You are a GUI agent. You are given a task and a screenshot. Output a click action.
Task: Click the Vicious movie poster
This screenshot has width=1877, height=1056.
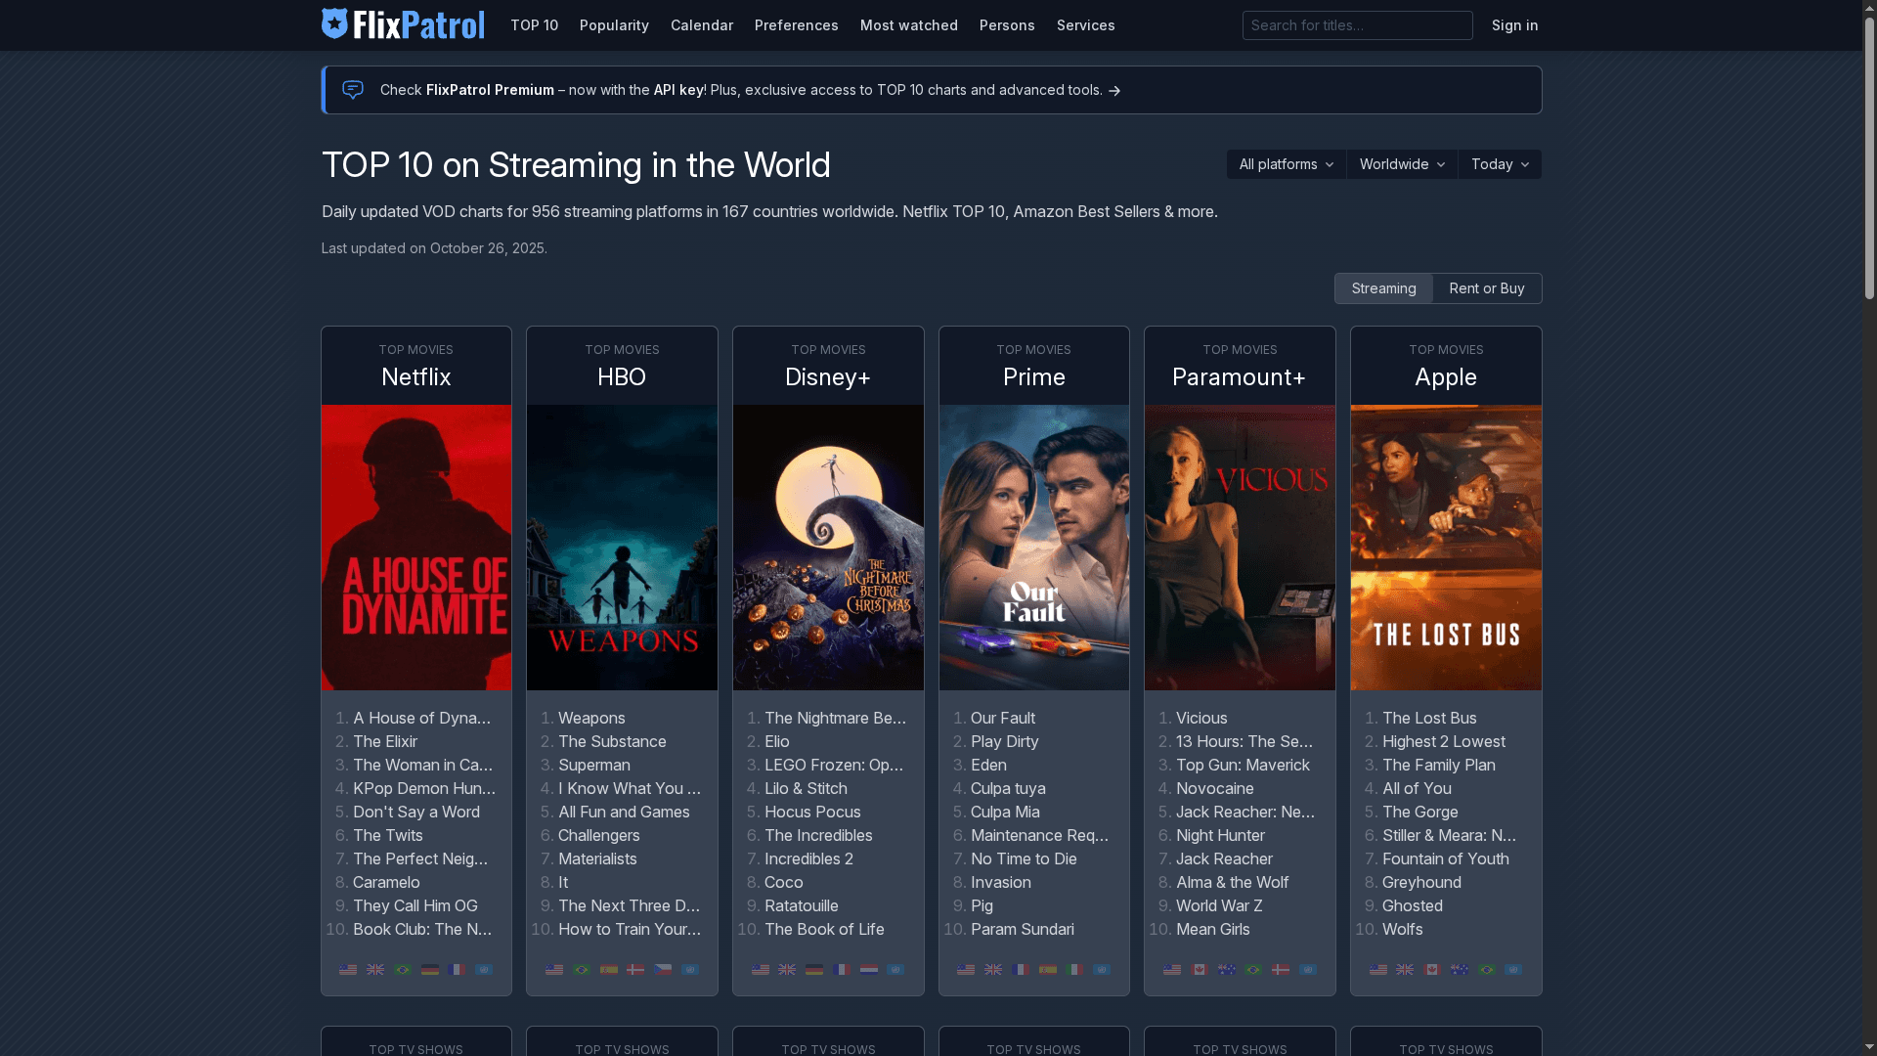(1240, 548)
